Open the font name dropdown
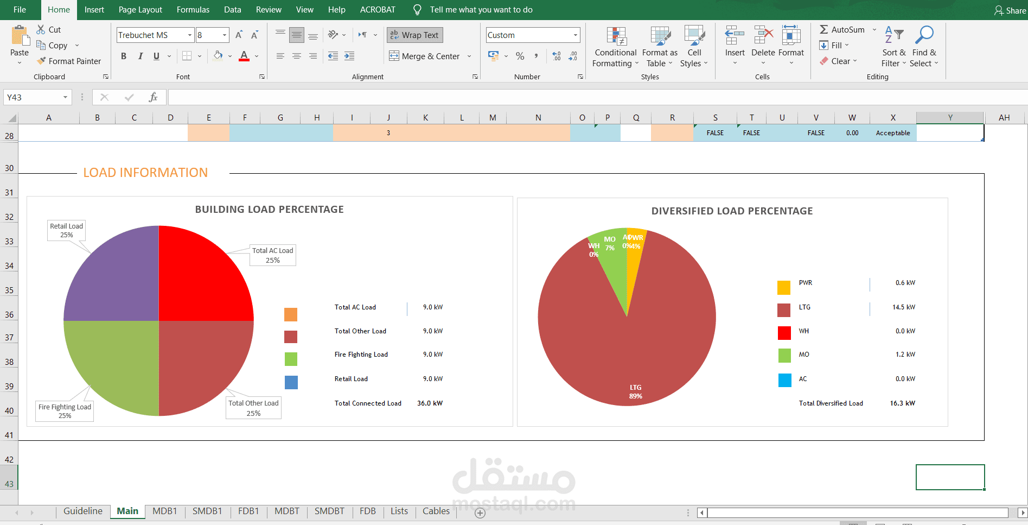The width and height of the screenshot is (1028, 525). pos(190,35)
